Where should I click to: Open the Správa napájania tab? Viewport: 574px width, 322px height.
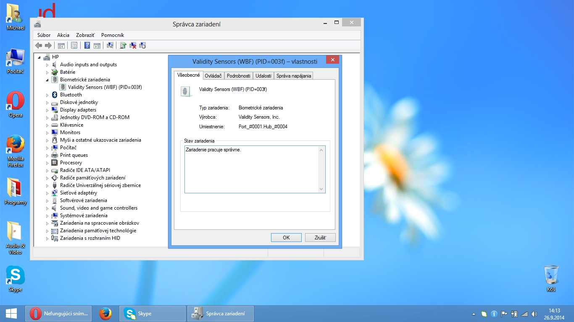click(294, 76)
